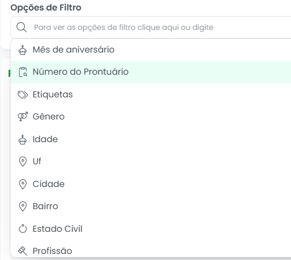Viewport: 291px width, 260px height.
Task: Click the cupcake icon beside Mês de aniversário
Action: click(x=23, y=50)
